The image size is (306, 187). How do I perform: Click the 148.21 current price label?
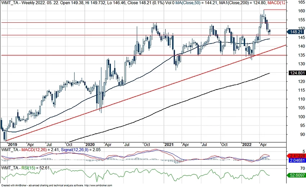pos(296,32)
